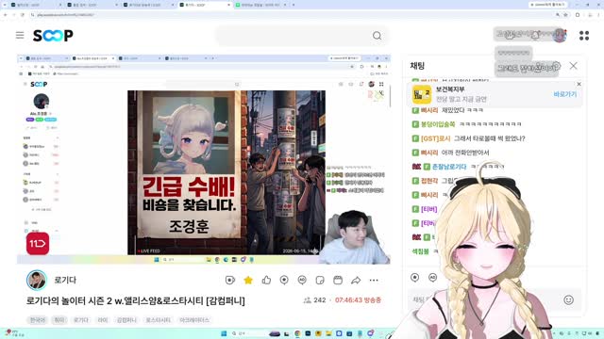Dismiss the 보건복지부 ad banner
The width and height of the screenshot is (604, 339).
[x=579, y=84]
